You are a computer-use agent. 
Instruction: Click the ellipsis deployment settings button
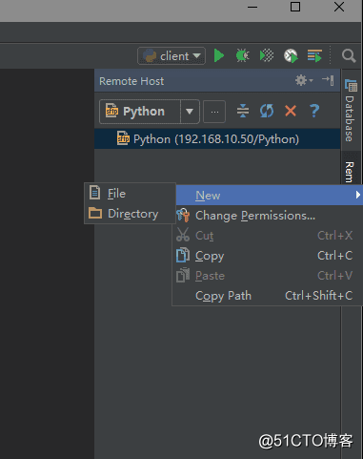tap(214, 112)
